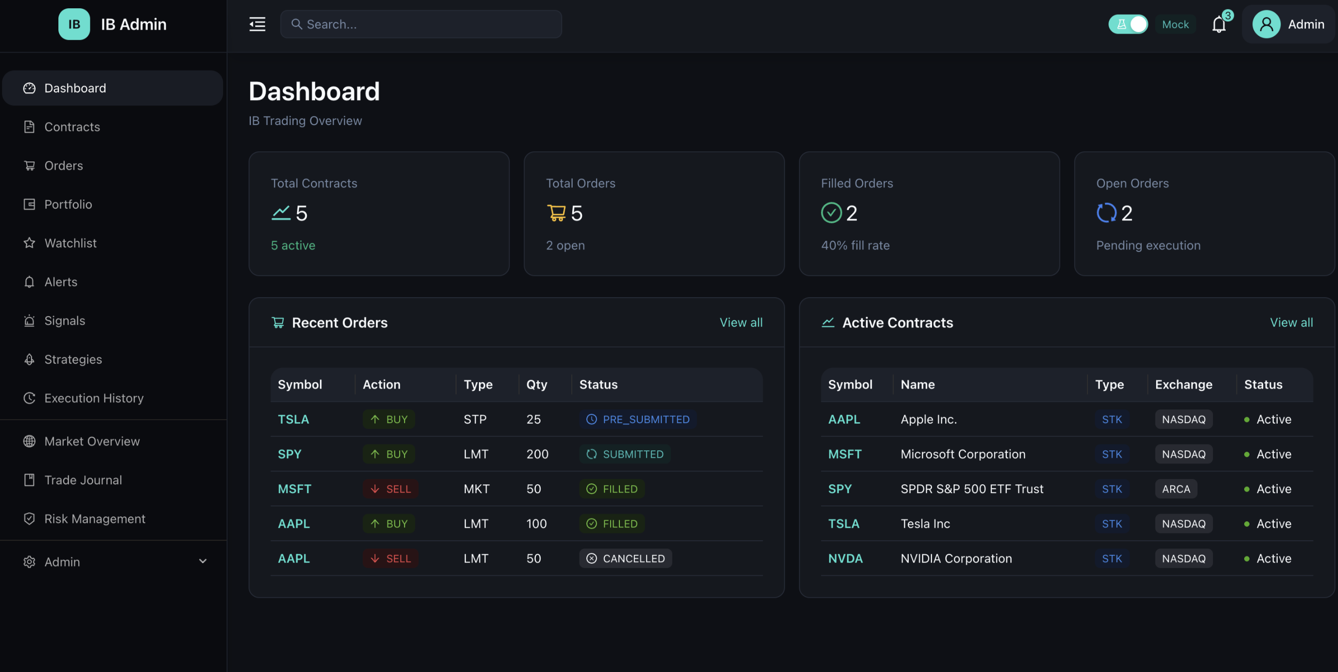Go to Execution History page
This screenshot has width=1338, height=672.
[94, 398]
